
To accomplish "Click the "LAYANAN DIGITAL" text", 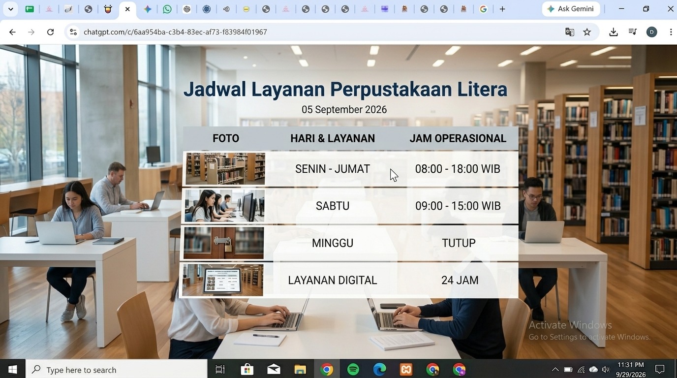I will pyautogui.click(x=333, y=280).
